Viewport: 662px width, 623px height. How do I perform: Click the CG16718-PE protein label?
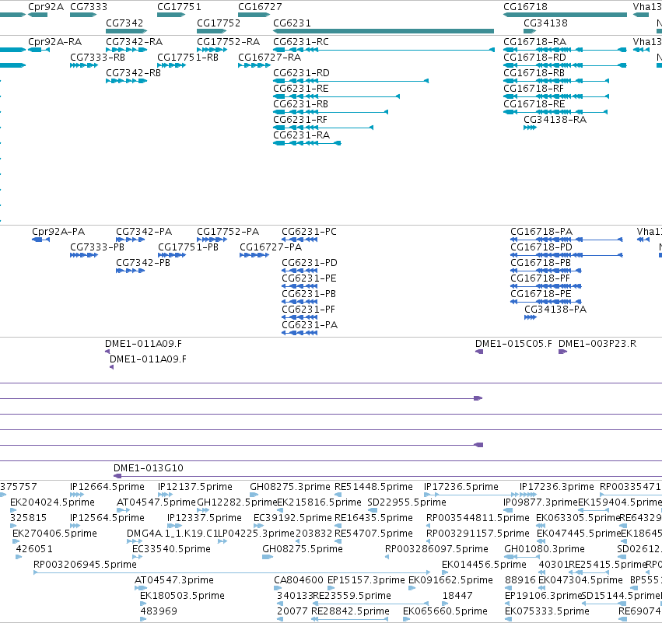coord(541,294)
